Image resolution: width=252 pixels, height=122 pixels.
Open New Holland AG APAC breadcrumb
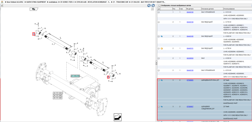click(15, 2)
